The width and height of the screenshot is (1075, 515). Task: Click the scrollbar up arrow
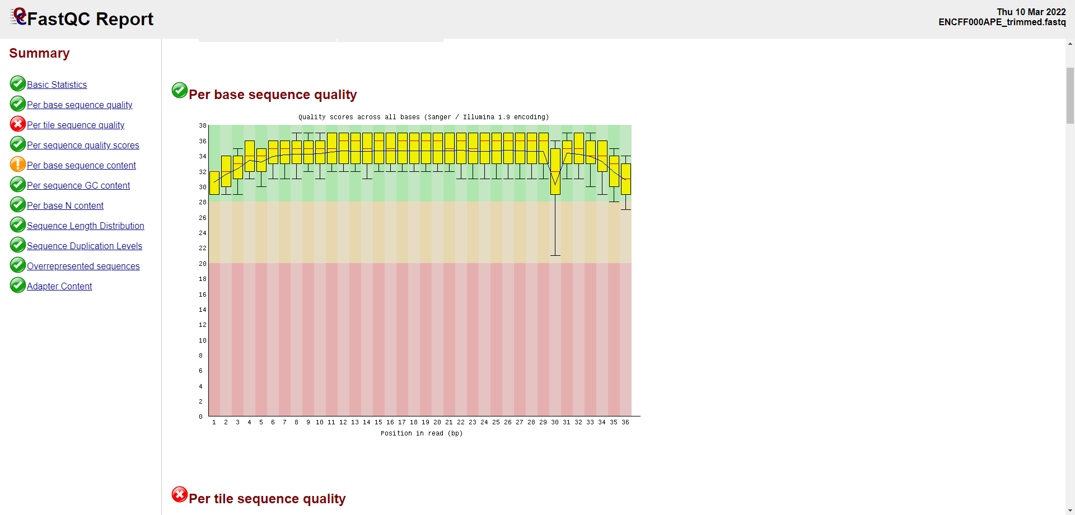[1070, 44]
